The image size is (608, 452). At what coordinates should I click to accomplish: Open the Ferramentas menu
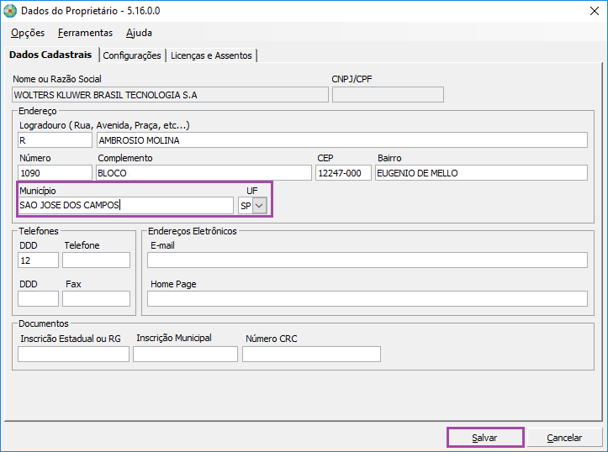(85, 33)
